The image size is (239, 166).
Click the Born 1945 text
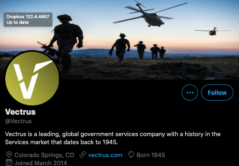coord(151,155)
